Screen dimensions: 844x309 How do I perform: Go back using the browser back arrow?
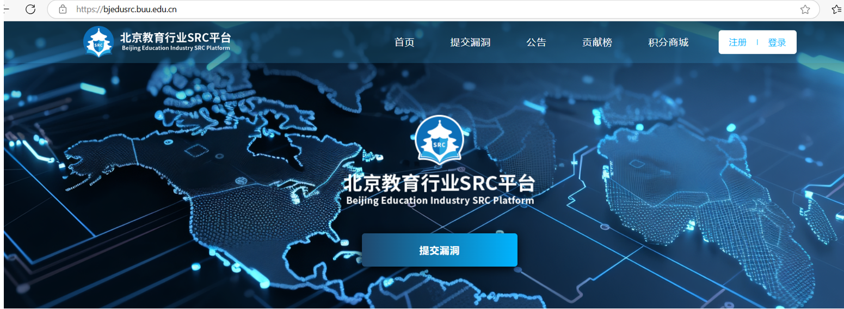[5, 9]
